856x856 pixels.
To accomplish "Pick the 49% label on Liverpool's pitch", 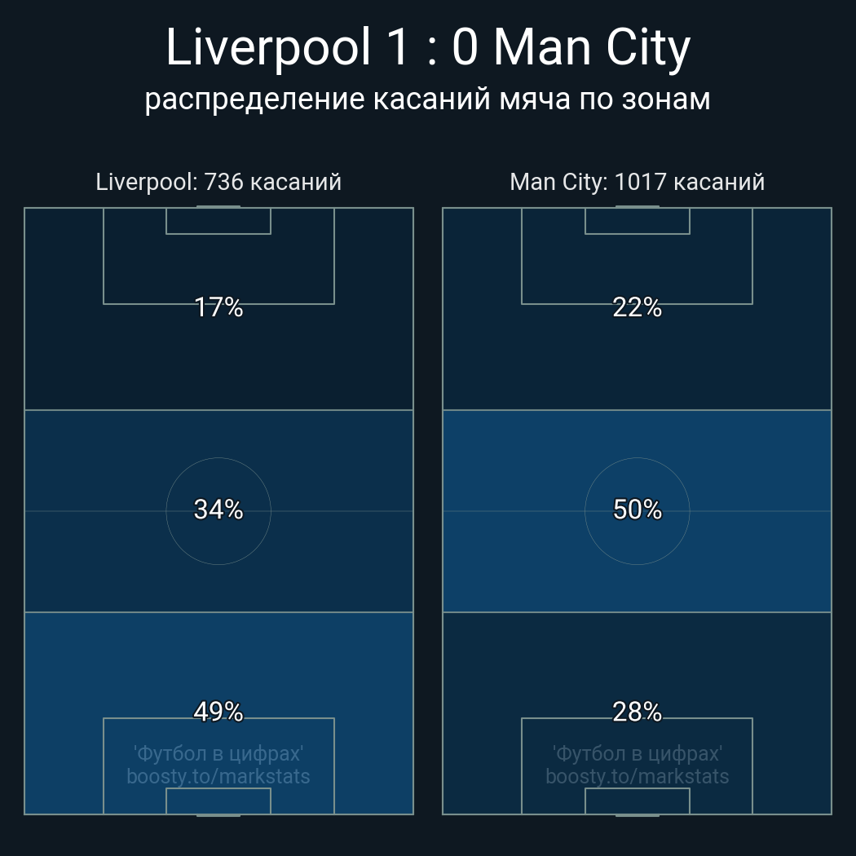I will point(218,712).
